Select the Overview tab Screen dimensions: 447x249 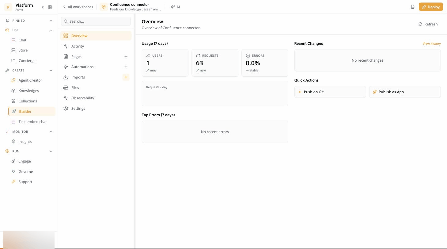coord(96,36)
